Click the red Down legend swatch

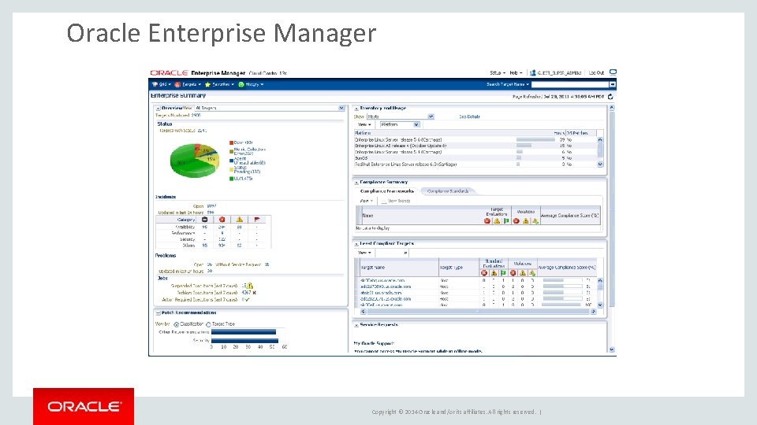click(231, 142)
